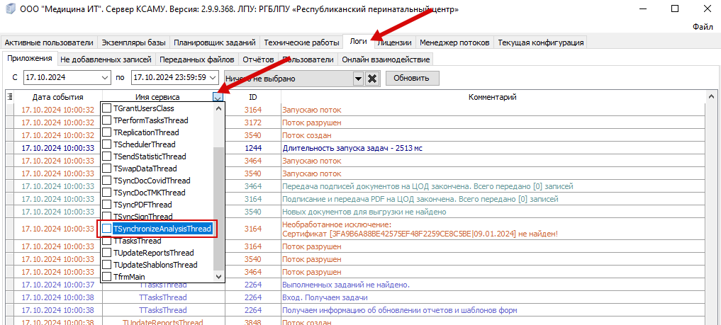Expand the end date-time dropdown
This screenshot has height=325, width=721.
pos(213,78)
